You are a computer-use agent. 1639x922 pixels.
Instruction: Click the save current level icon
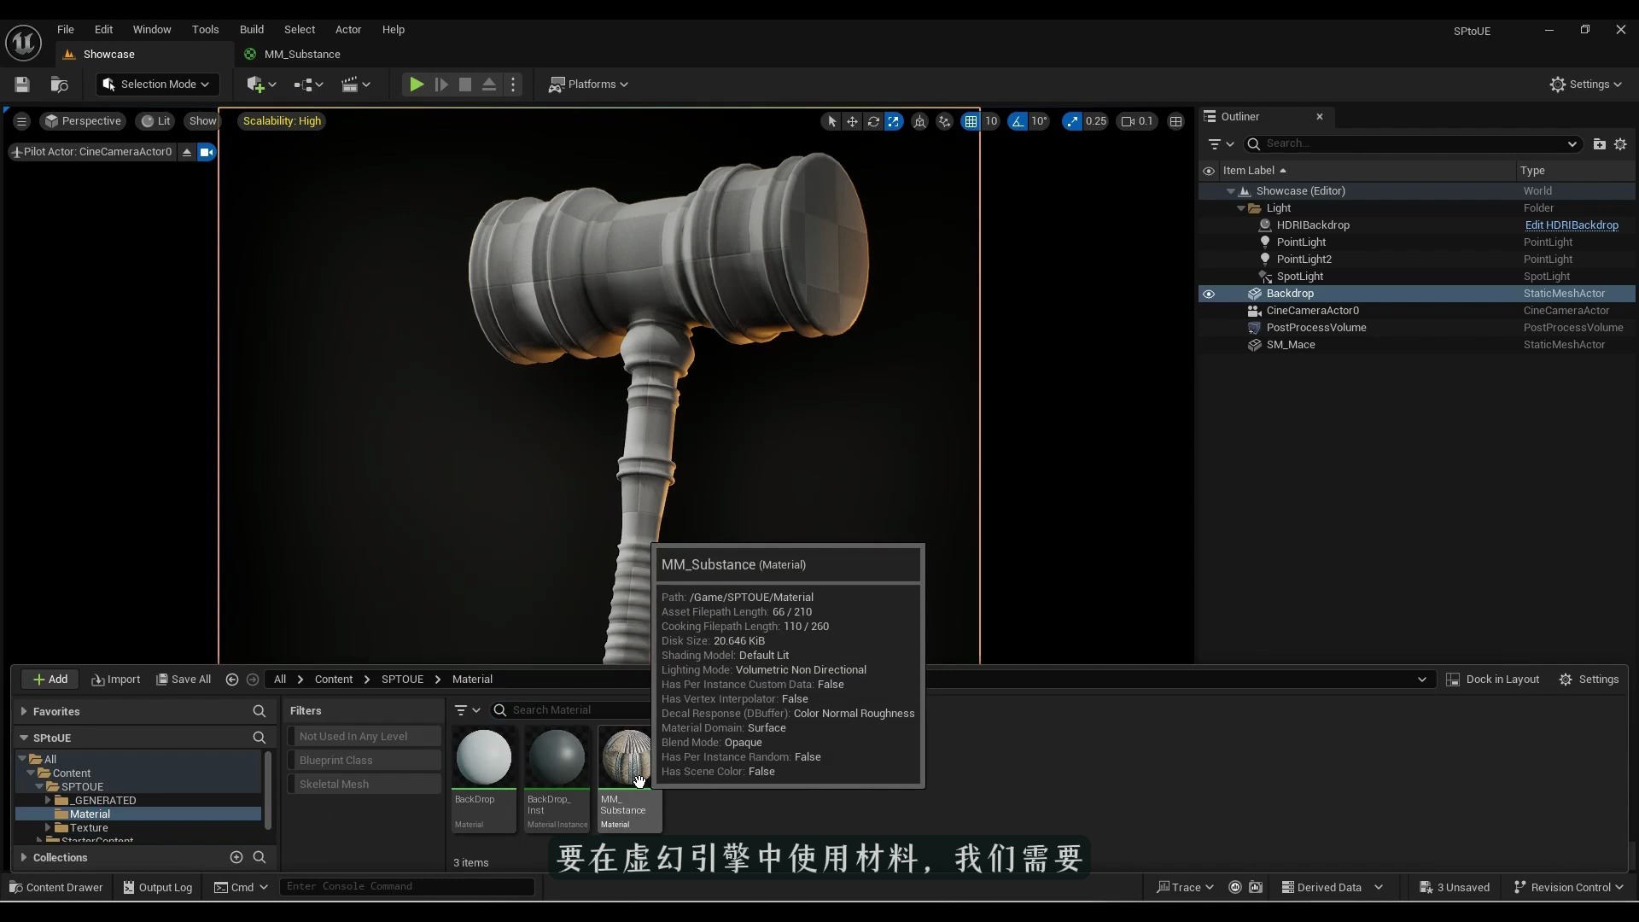click(22, 85)
